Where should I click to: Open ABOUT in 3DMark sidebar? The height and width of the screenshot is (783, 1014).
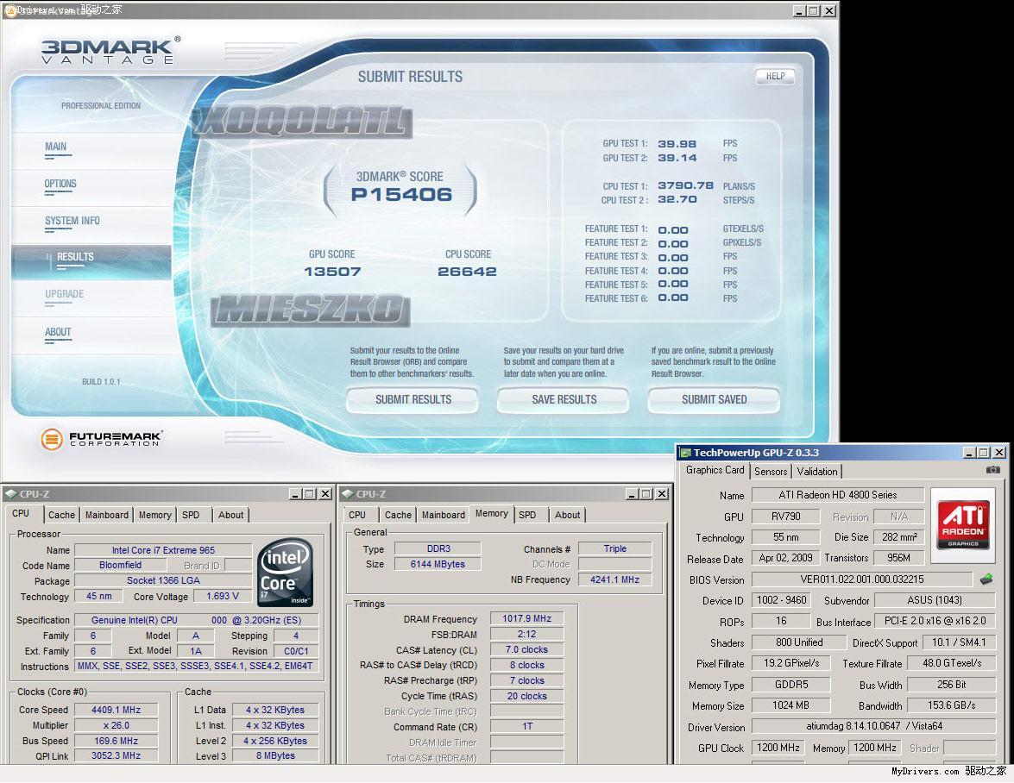pos(58,332)
